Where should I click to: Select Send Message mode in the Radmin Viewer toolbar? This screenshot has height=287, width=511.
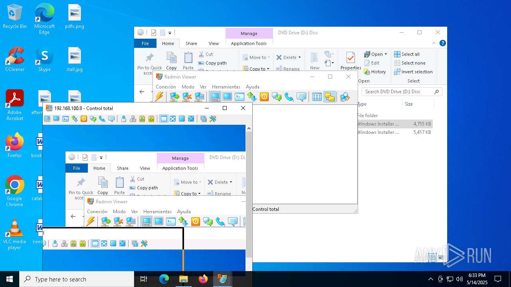[x=301, y=97]
